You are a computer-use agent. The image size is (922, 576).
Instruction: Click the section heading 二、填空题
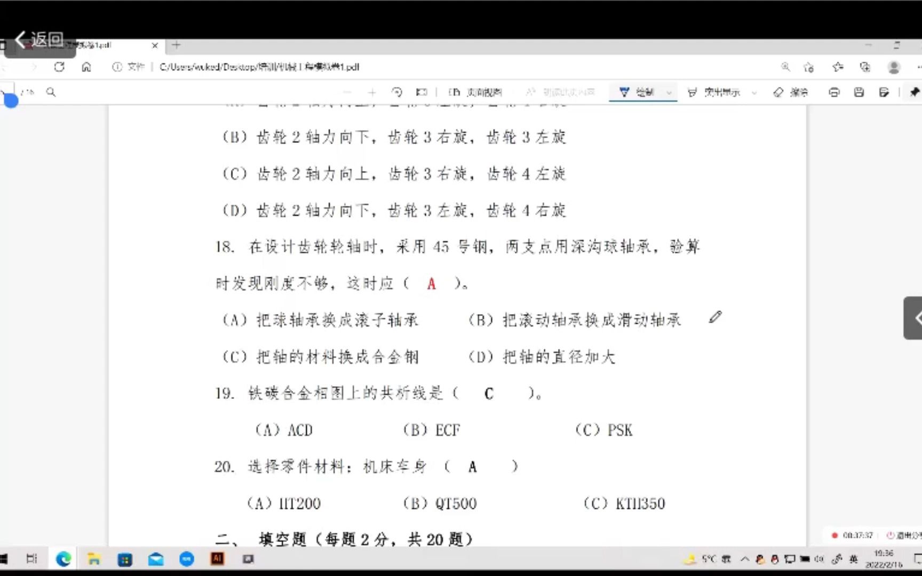344,539
